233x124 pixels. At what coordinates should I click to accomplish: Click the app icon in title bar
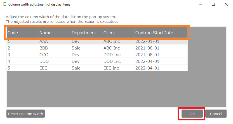(4, 4)
